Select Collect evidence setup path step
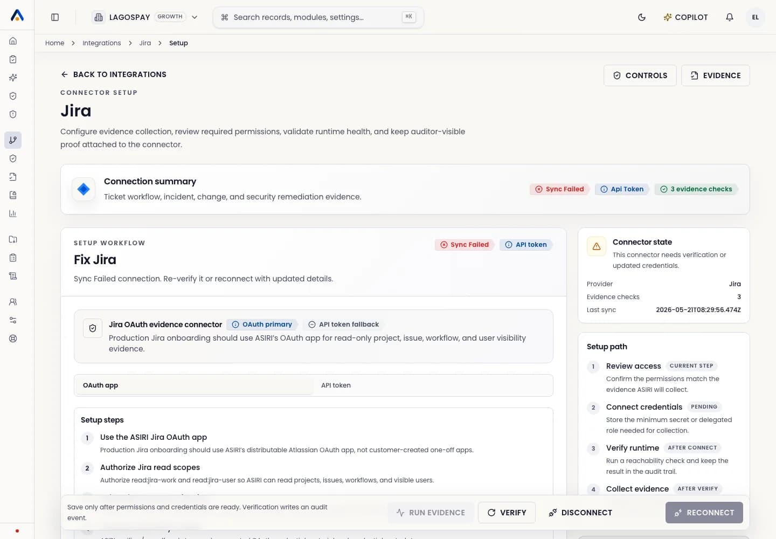776x539 pixels. tap(664, 489)
